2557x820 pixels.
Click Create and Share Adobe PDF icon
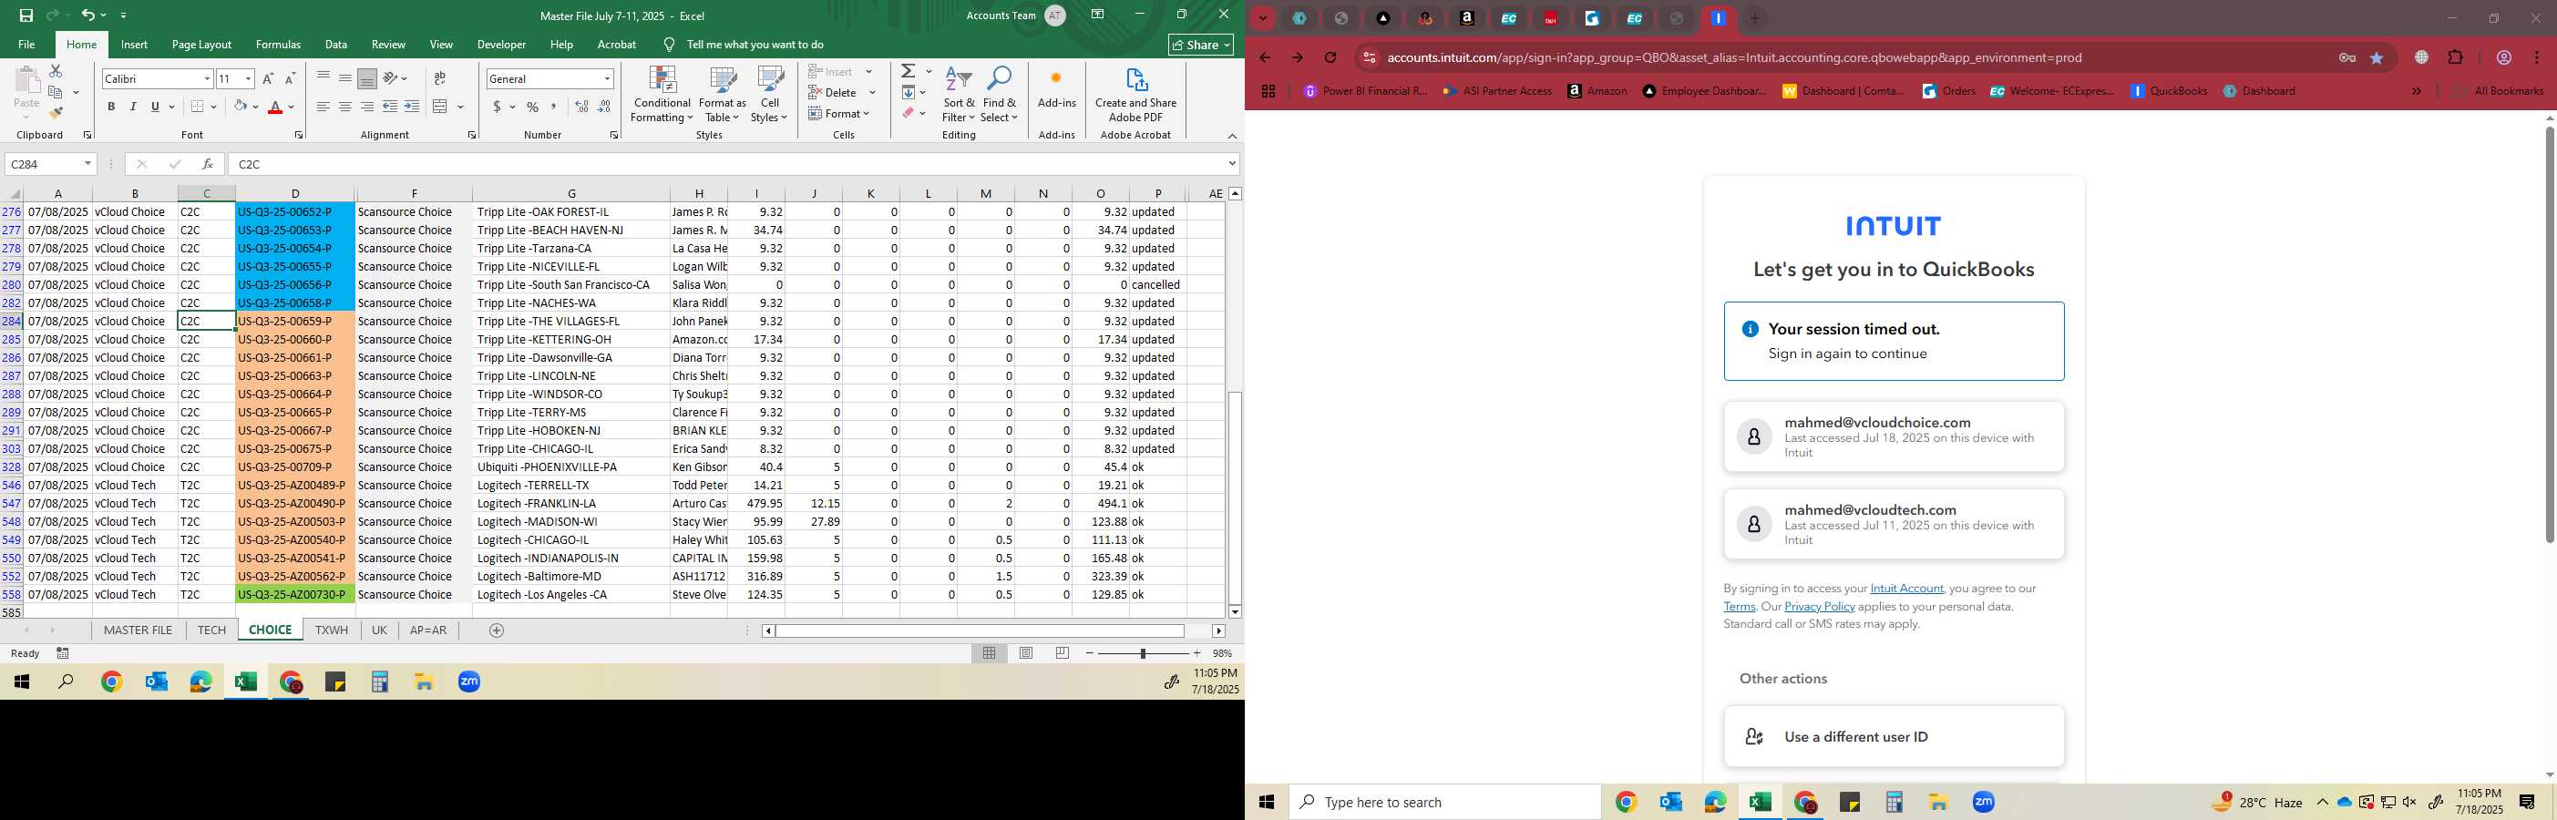pos(1135,95)
